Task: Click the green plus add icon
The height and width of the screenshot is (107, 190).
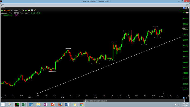Action: 2,10
